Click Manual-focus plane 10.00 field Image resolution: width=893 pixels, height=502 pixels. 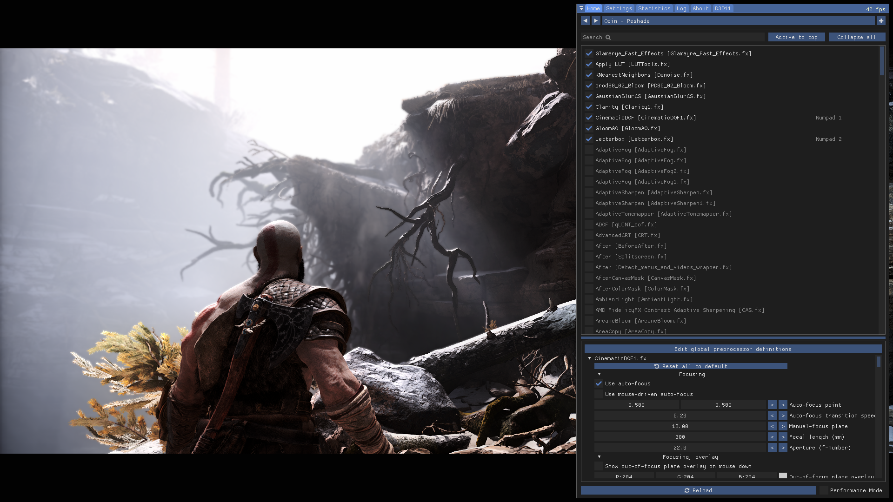[680, 426]
